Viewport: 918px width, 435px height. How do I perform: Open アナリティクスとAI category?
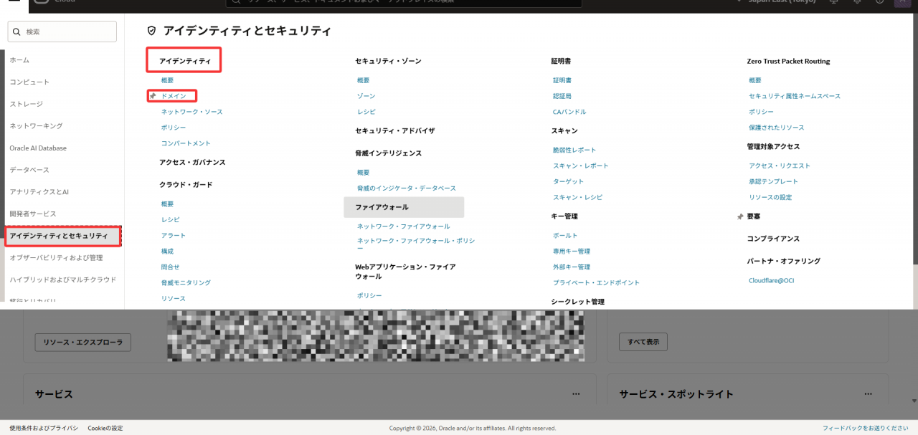pyautogui.click(x=39, y=192)
